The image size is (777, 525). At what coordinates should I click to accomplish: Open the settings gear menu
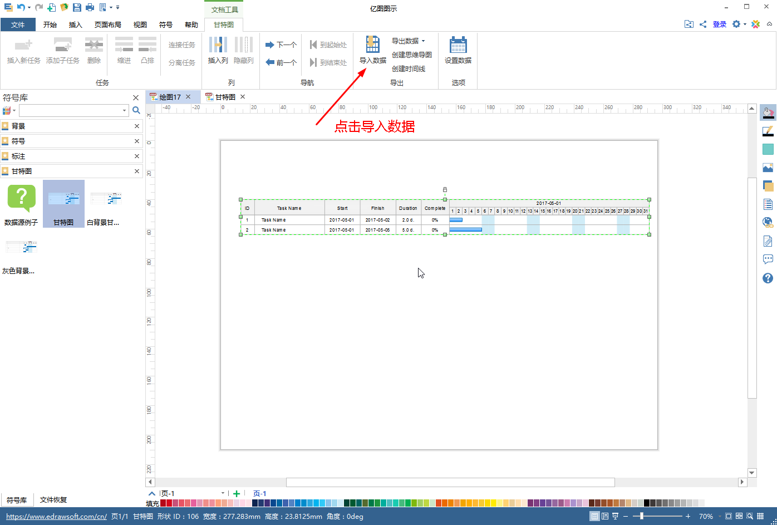pyautogui.click(x=736, y=24)
